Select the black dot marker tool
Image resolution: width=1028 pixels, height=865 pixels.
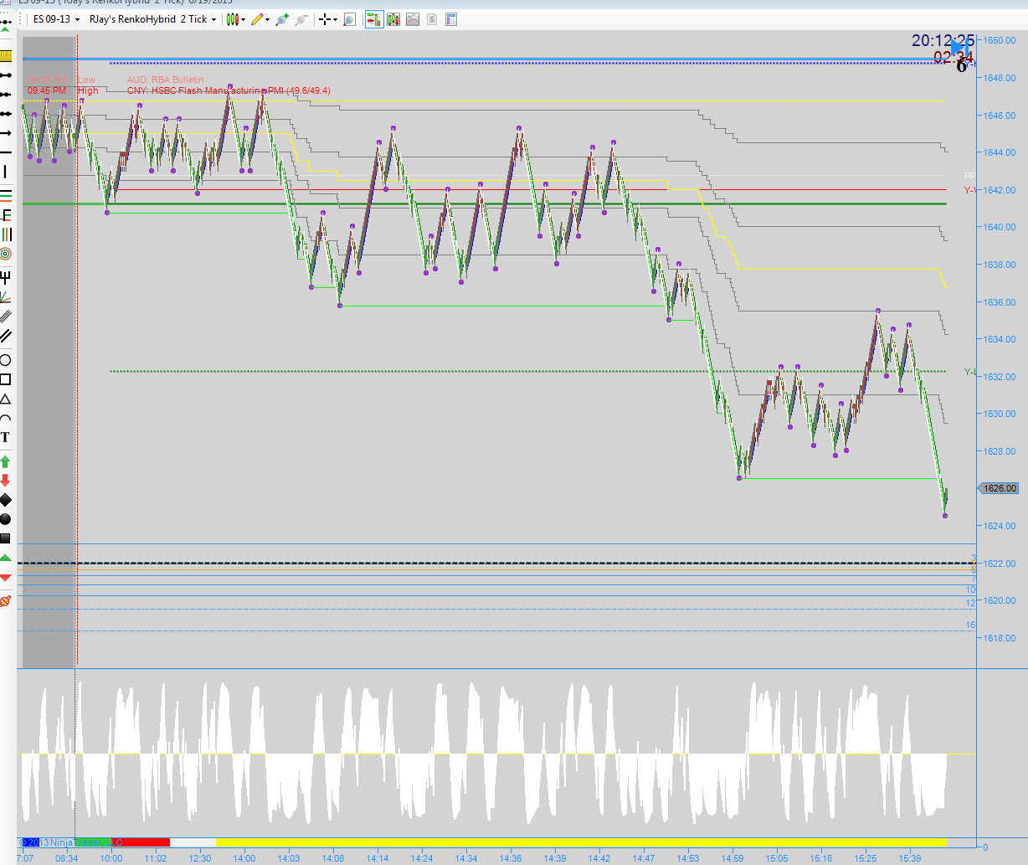tap(6, 519)
